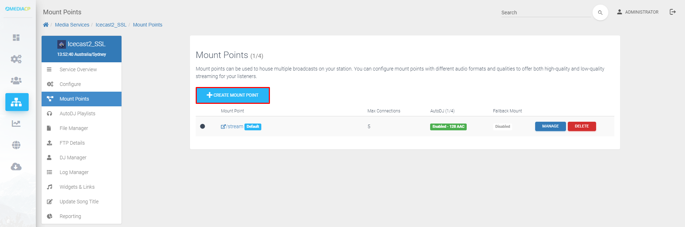Screen dimensions: 685x227
Task: Click the home icon in the breadcrumb
Action: (46, 25)
